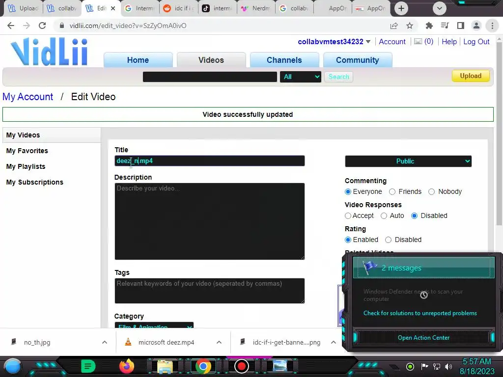Expand the collabvmtest34232 user menu arrow
The height and width of the screenshot is (377, 503).
[368, 42]
